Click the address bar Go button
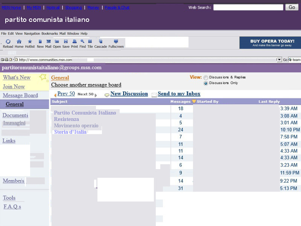This screenshot has height=226, width=301. pos(285,60)
